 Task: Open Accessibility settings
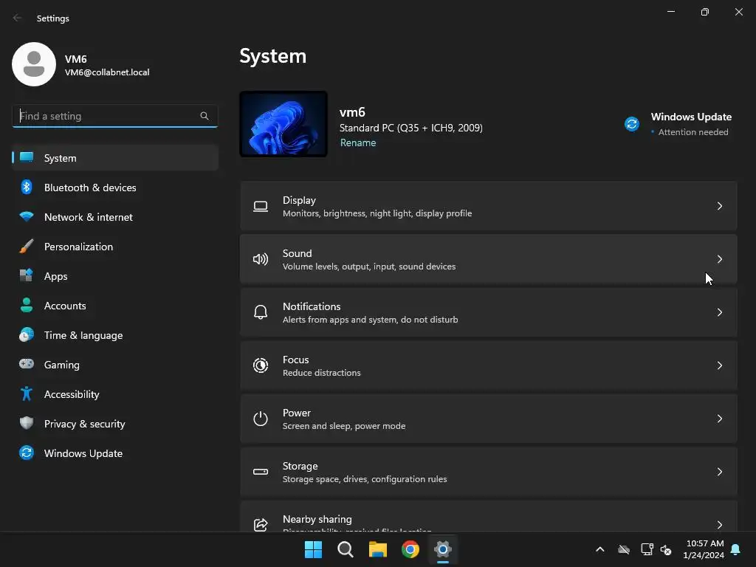pos(114,394)
